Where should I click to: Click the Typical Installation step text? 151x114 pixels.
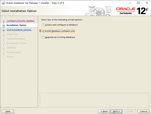(16, 39)
